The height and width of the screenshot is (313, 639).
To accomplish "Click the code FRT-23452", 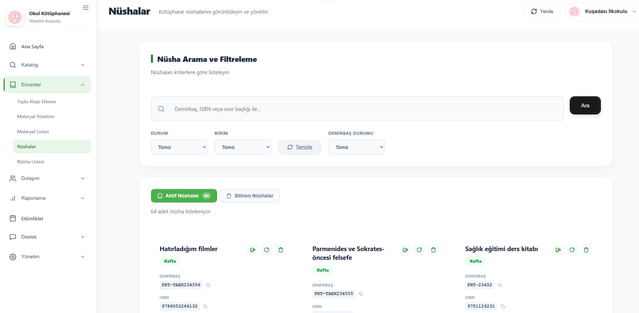I will [480, 285].
